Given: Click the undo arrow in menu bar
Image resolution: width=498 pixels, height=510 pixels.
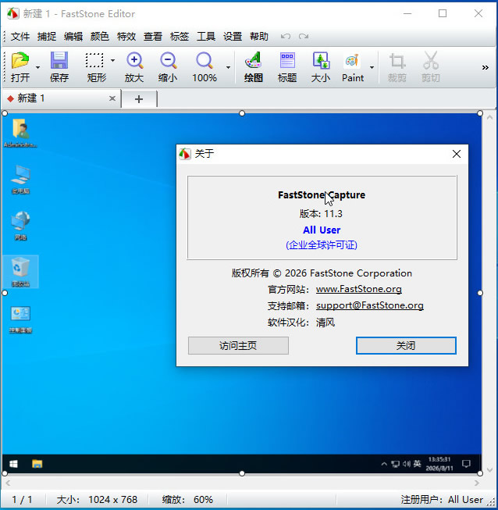Looking at the screenshot, I should click(x=286, y=37).
